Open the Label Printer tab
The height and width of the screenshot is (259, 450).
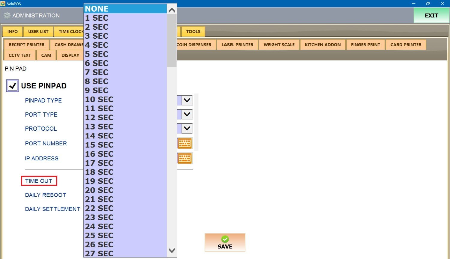[237, 45]
